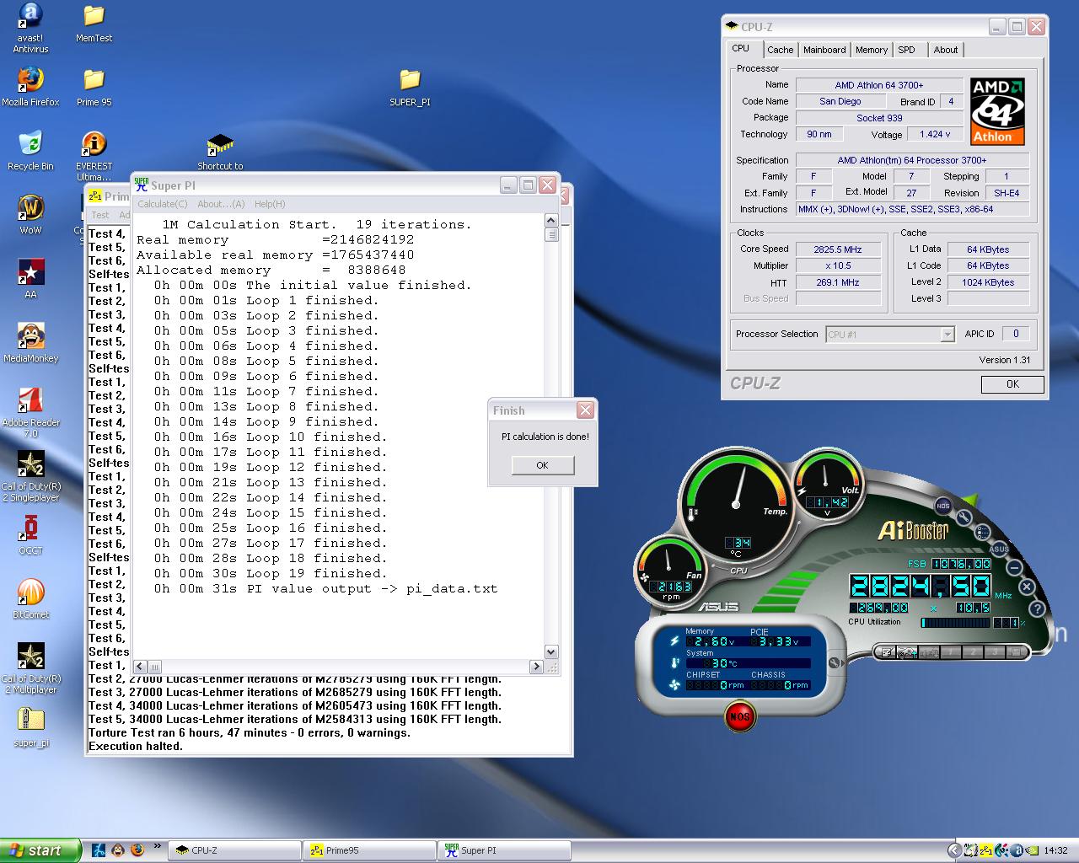Click the round NOS button atop AI Booster arc
The image size is (1079, 863).
tap(943, 506)
